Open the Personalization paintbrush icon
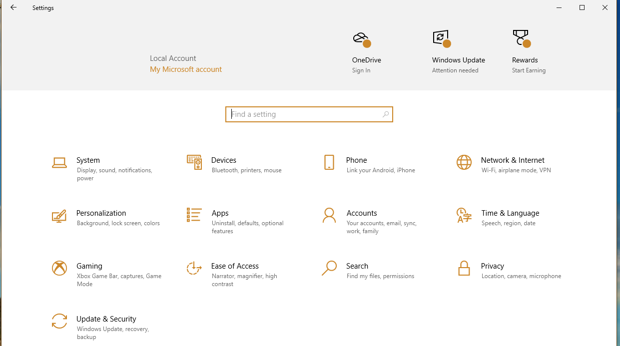The image size is (620, 346). tap(59, 216)
